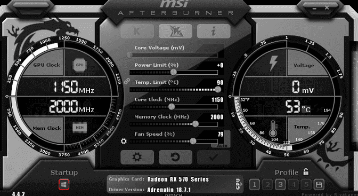358x196 pixels.
Task: Click the Memory Clock slider knob
Action: tap(195, 124)
